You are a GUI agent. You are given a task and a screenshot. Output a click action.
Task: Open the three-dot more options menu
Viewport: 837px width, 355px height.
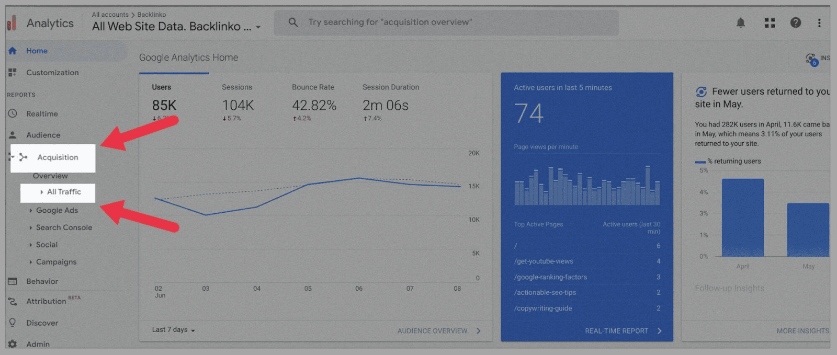[x=819, y=22]
